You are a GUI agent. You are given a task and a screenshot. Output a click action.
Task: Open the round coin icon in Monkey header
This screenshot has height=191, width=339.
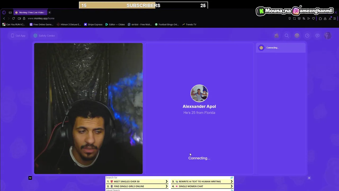[x=297, y=36]
